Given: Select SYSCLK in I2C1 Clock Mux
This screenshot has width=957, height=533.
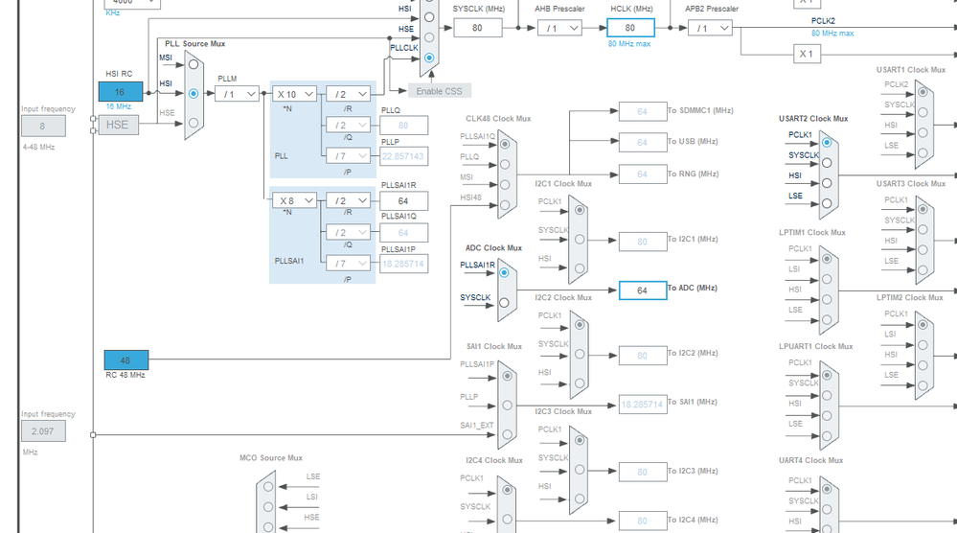Looking at the screenshot, I should click(580, 240).
